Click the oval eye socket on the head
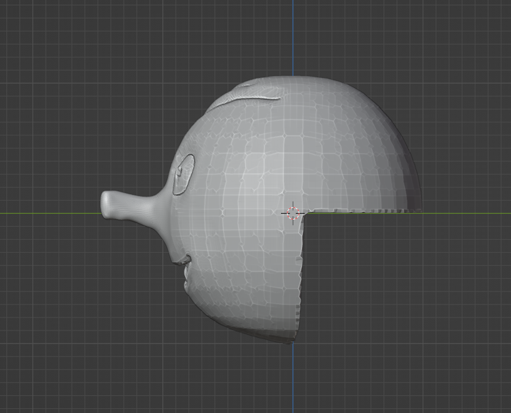This screenshot has height=413, width=511. click(x=184, y=174)
